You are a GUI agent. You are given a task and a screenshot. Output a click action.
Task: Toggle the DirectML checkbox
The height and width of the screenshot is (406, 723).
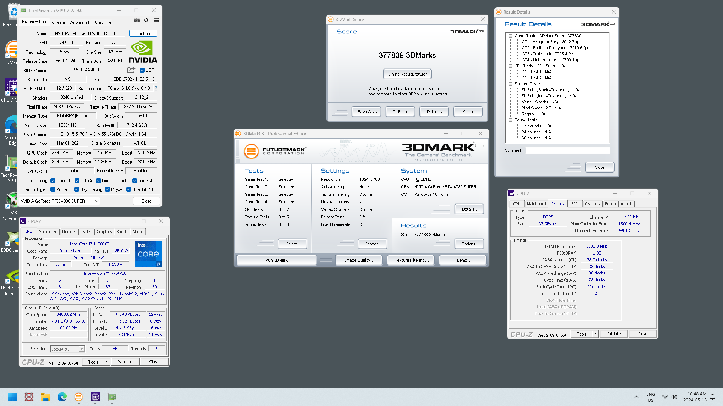tap(134, 181)
